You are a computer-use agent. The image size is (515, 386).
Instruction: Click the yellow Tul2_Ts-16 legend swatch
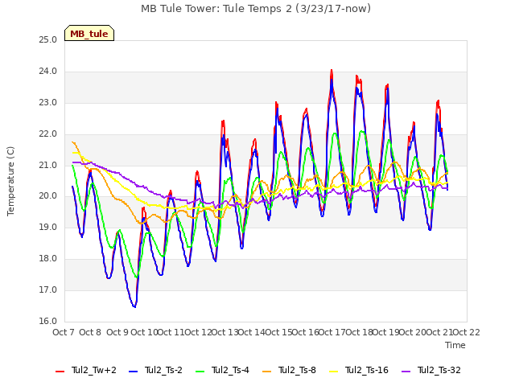(333, 372)
